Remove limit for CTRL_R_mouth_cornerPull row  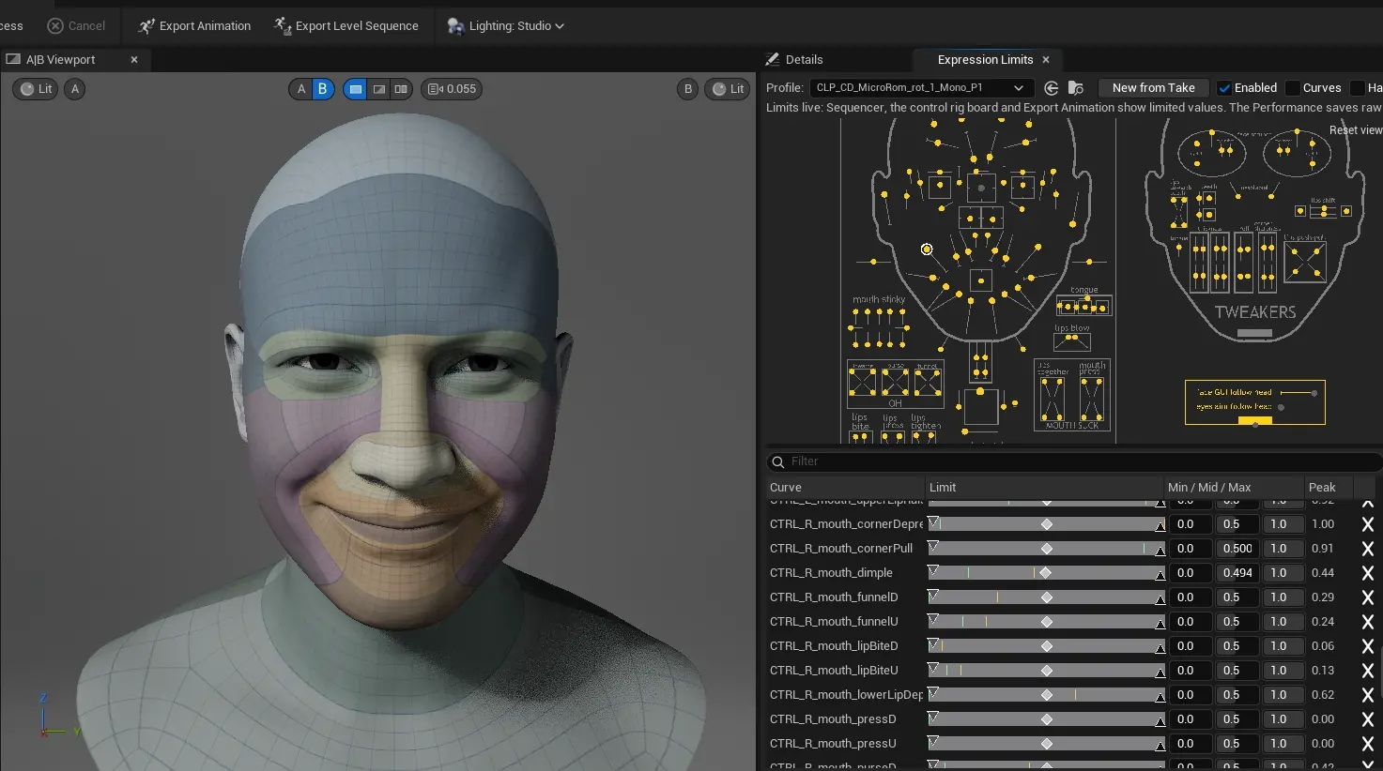(1368, 549)
